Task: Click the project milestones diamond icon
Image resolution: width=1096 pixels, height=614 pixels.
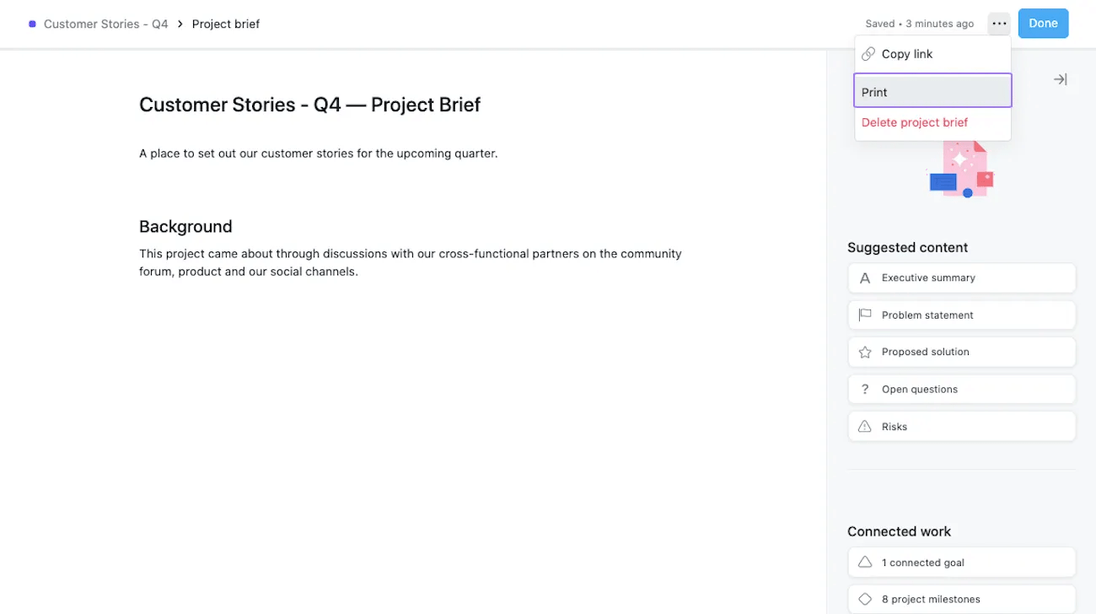Action: tap(864, 599)
